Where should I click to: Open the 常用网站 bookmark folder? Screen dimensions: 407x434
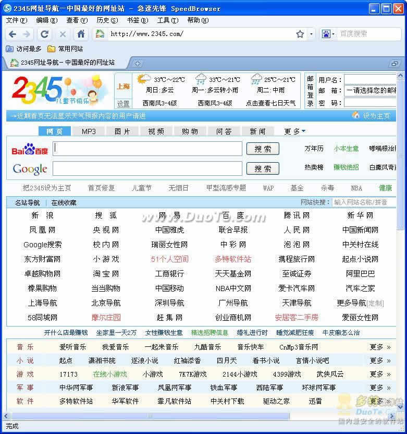tap(65, 49)
